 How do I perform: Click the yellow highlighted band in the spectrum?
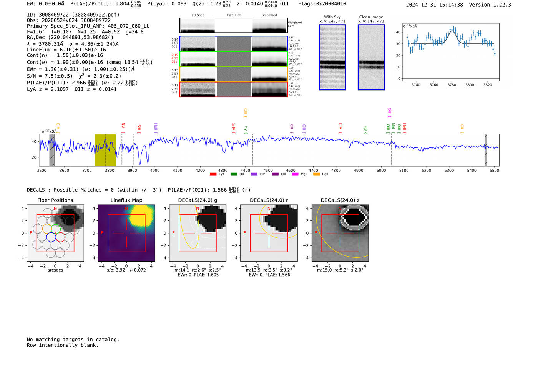pos(105,150)
